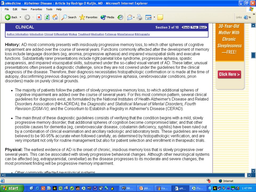Expand the Back history dropdown arrow
Screen dimensions: 256x192
point(21,17)
